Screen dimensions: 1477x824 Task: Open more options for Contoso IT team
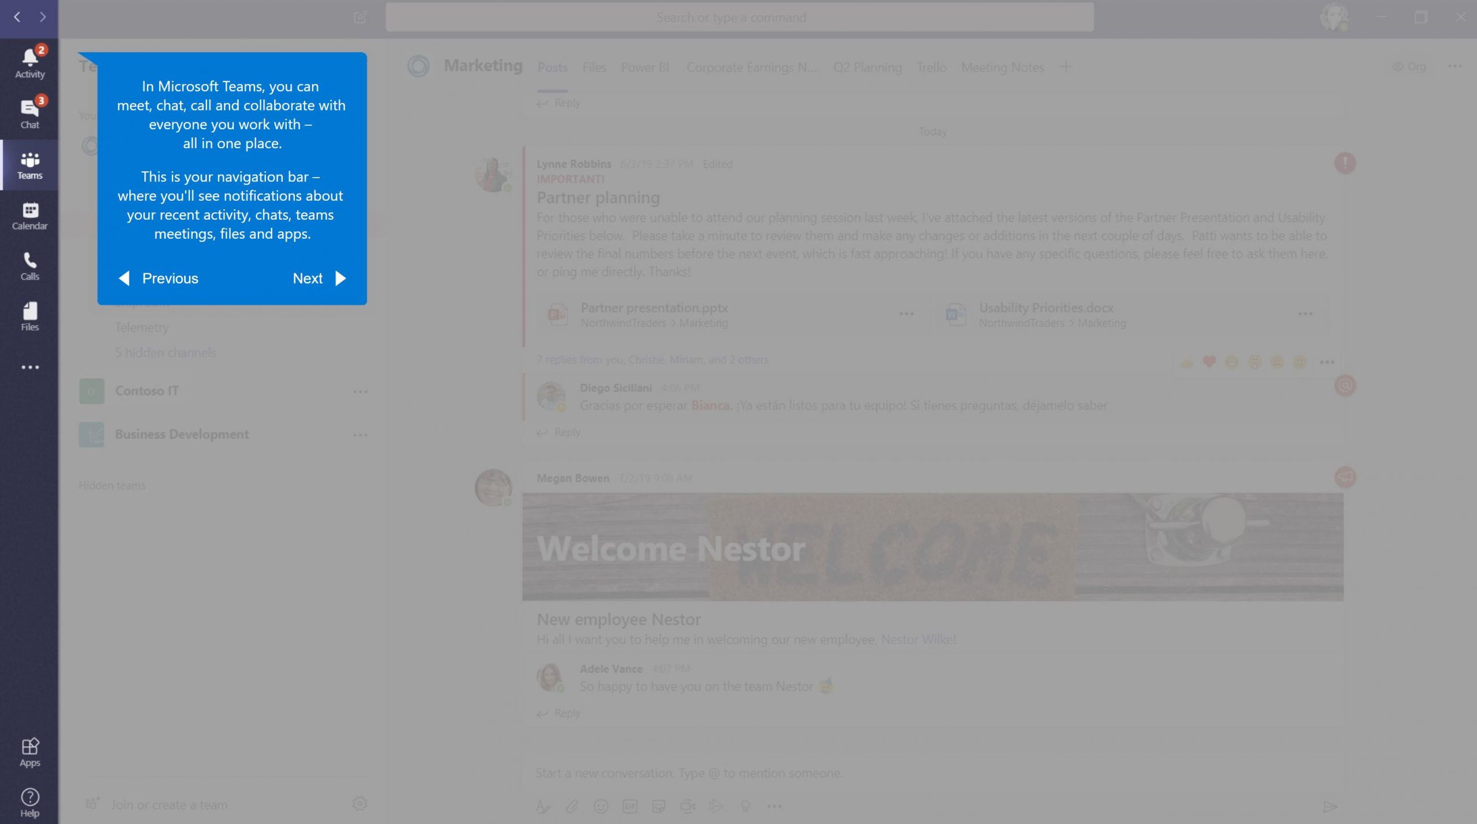(x=361, y=391)
